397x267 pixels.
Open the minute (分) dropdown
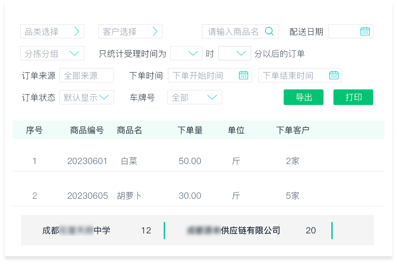241,53
